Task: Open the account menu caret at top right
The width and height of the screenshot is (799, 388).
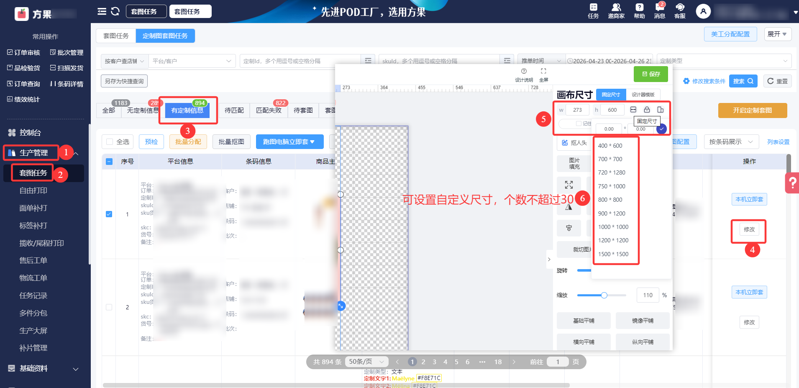Action: click(x=796, y=13)
